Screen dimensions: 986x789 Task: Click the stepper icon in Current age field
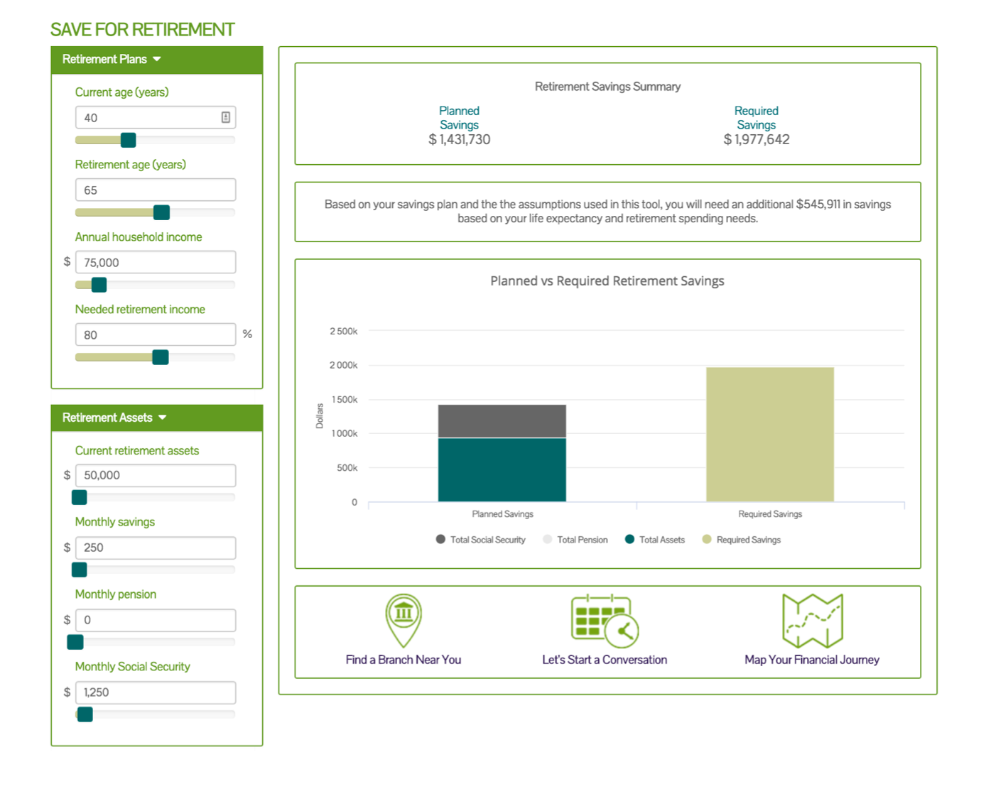pos(225,118)
